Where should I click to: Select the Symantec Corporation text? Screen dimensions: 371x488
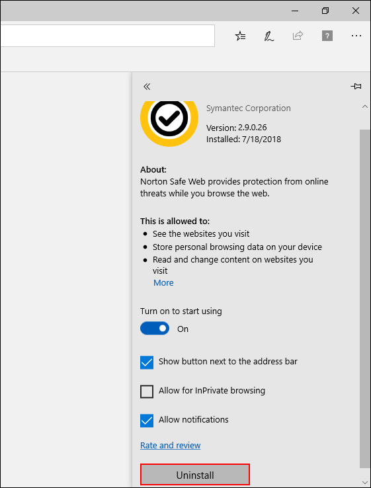tap(249, 108)
